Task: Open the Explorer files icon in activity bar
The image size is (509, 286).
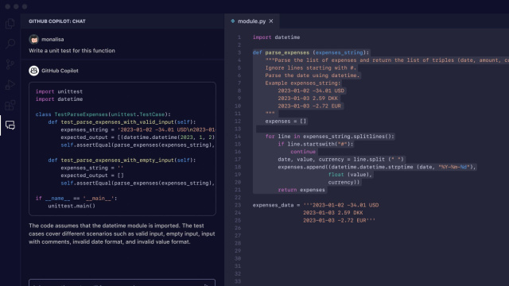Action: click(10, 23)
